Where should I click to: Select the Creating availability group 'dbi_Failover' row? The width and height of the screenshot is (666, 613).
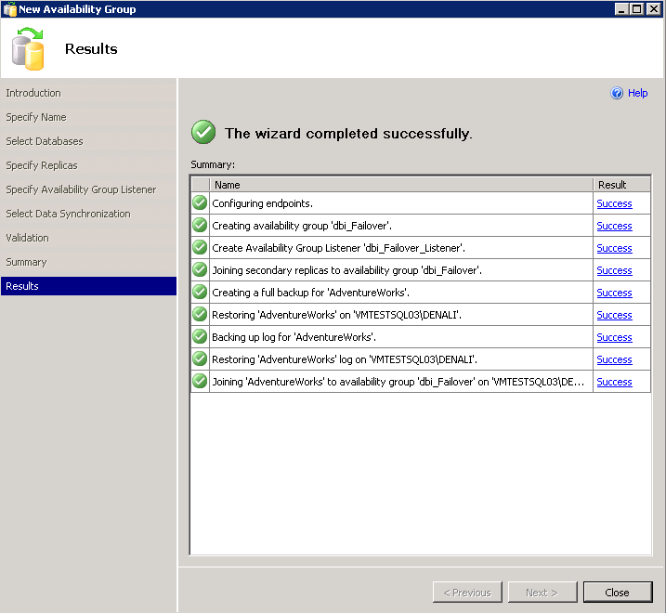(399, 226)
